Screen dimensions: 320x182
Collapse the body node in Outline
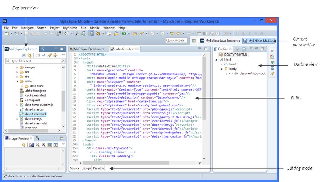221,69
